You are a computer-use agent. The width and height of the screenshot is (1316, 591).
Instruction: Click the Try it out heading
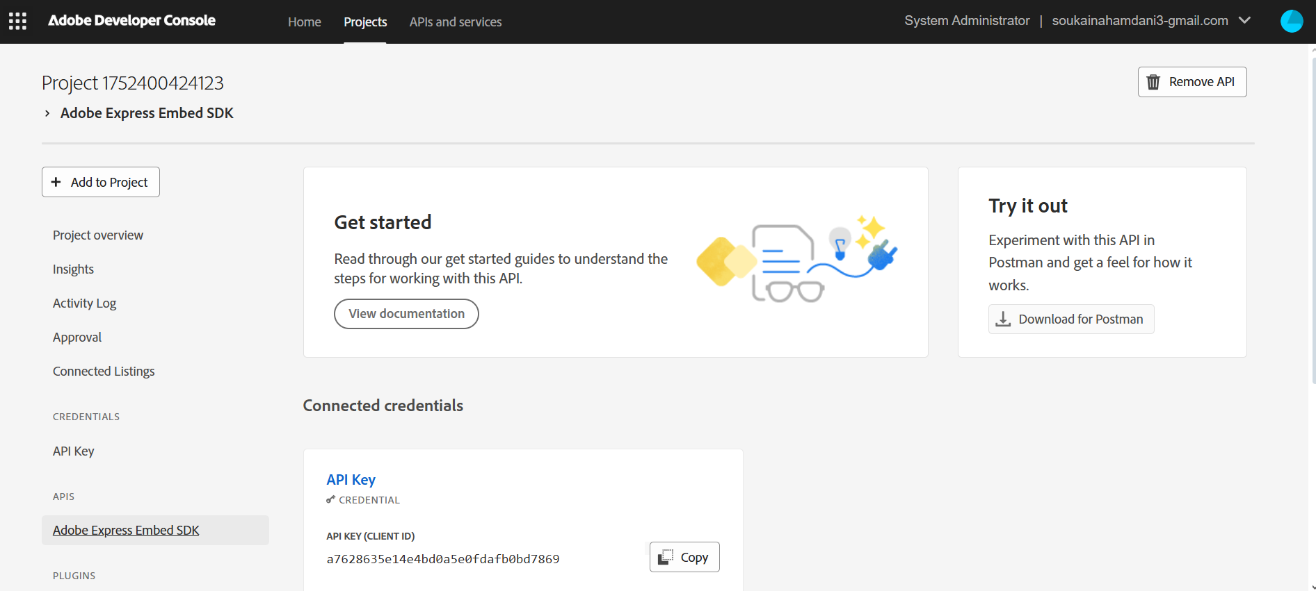pos(1028,206)
